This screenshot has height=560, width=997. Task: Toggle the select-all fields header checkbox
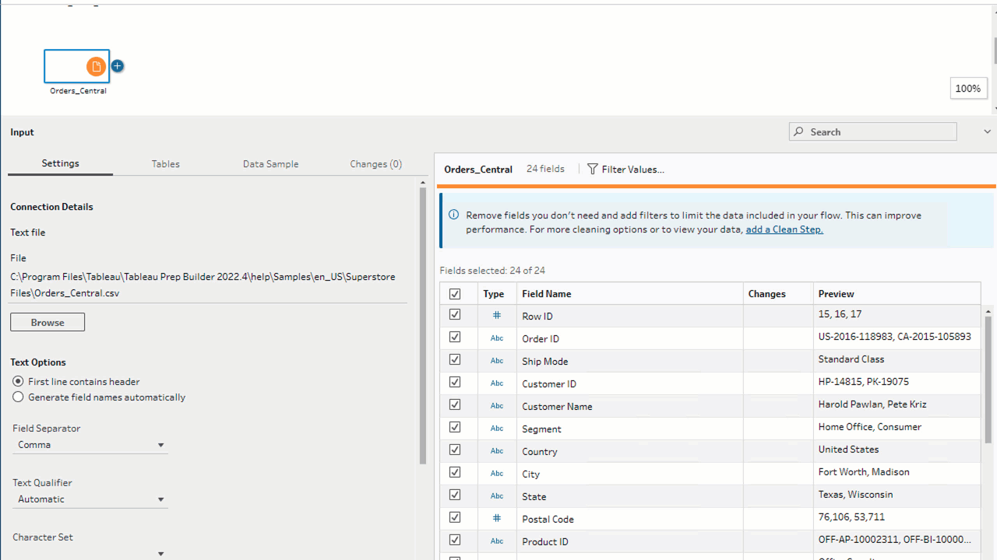coord(455,294)
